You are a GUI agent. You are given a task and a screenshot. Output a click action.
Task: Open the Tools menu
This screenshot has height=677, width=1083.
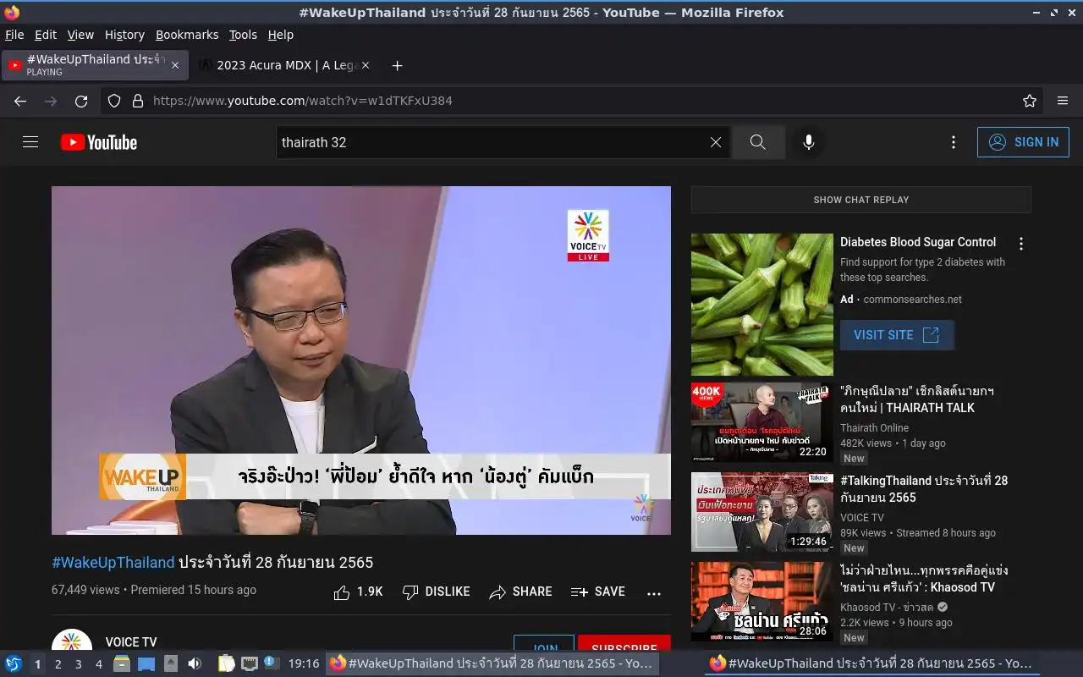[243, 35]
